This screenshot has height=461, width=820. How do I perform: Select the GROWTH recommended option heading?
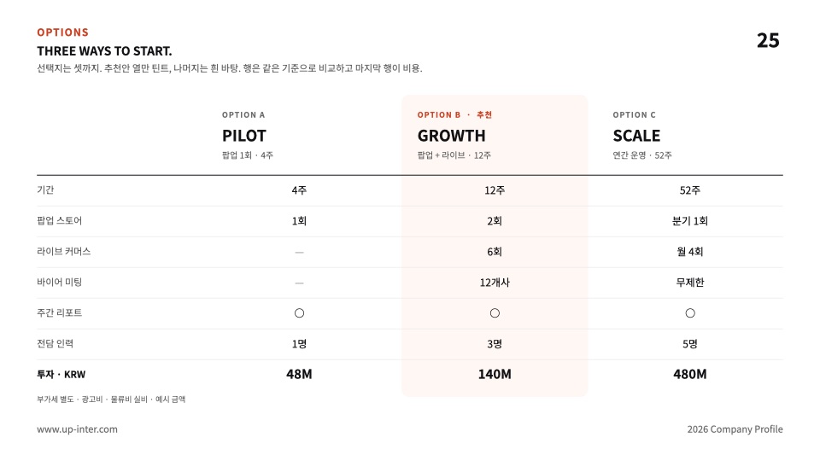[x=451, y=136]
